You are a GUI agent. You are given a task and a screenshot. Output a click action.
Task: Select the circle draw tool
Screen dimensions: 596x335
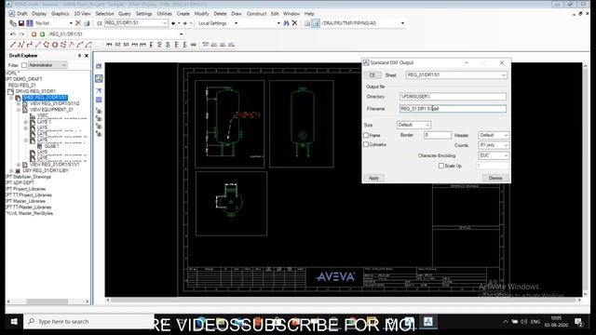55,45
